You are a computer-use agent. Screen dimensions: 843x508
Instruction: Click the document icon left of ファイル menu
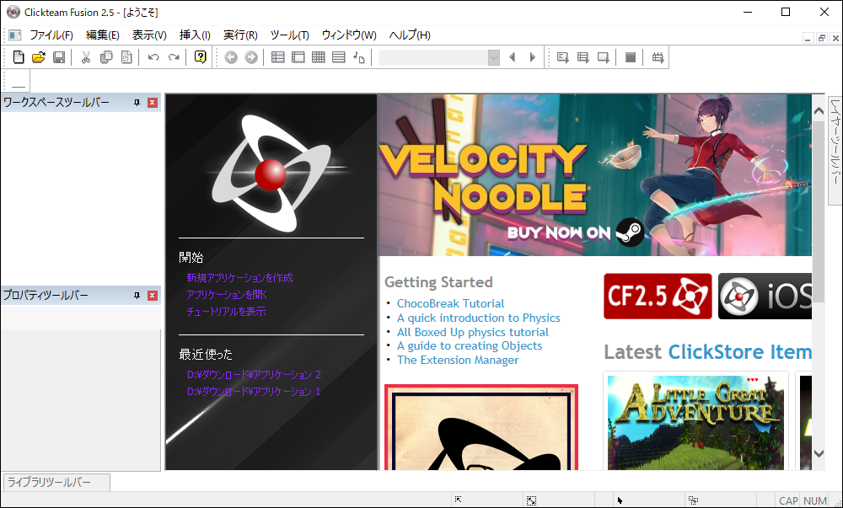pos(14,35)
